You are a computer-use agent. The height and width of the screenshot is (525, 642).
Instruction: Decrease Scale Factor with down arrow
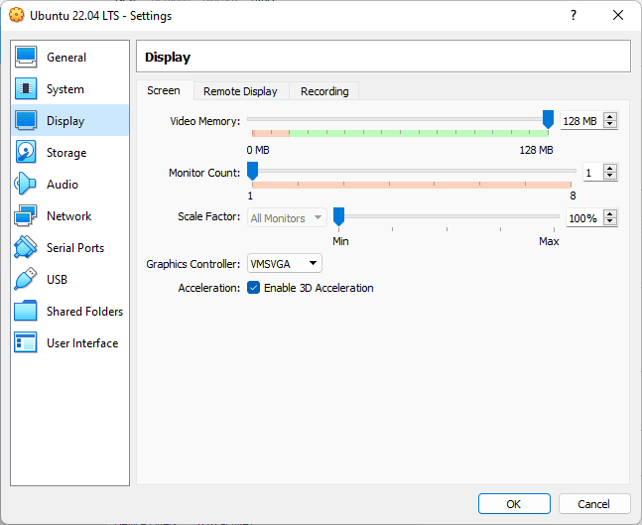[610, 222]
